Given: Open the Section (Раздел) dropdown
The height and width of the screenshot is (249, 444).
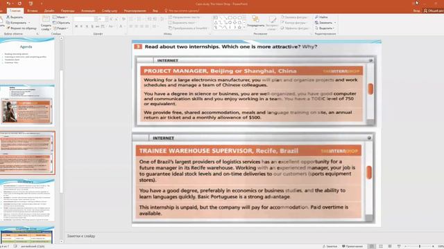Looking at the screenshot, I should (60, 28).
